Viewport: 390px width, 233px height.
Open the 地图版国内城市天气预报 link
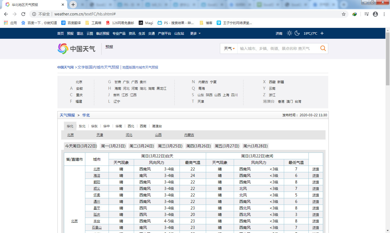pos(140,67)
